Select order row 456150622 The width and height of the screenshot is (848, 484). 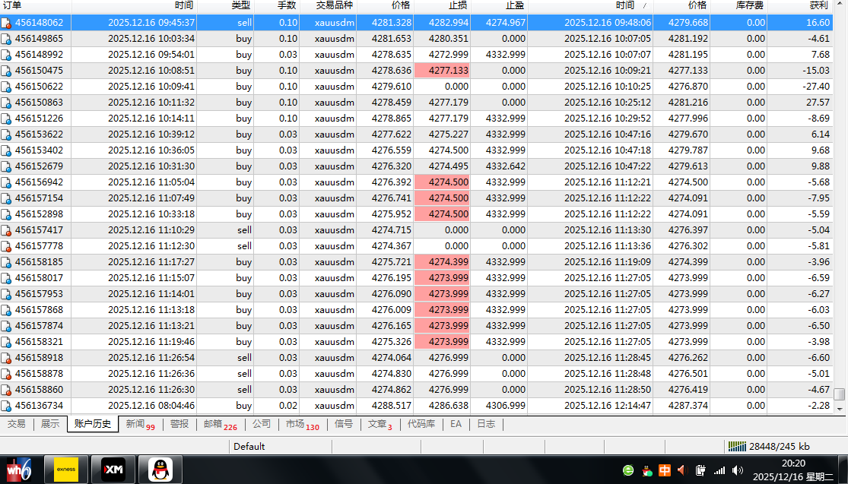pyautogui.click(x=39, y=87)
